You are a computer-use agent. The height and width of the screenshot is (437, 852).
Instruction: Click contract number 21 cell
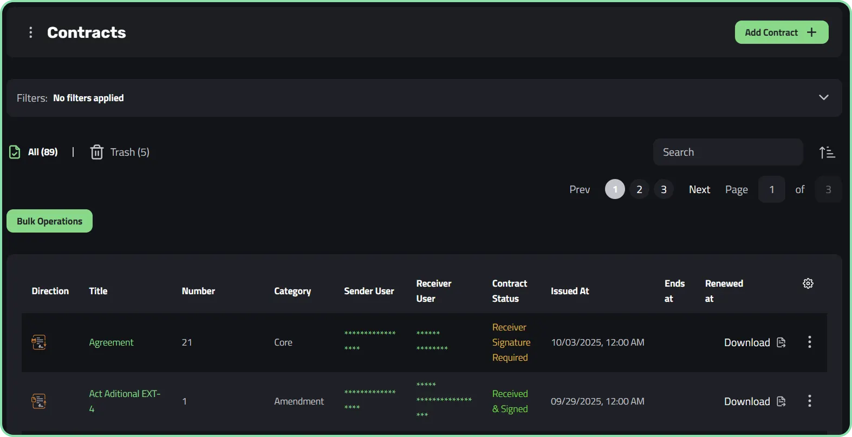[x=187, y=342]
